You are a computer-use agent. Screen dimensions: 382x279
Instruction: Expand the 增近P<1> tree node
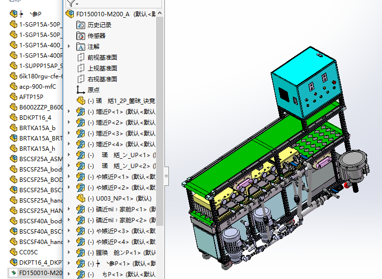(69, 111)
